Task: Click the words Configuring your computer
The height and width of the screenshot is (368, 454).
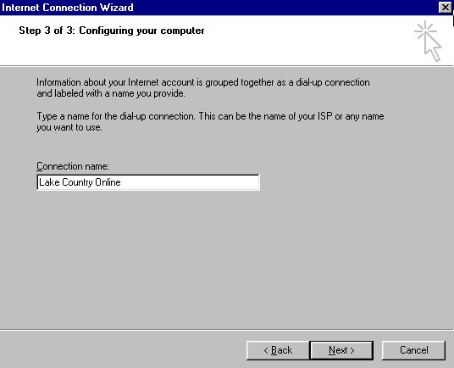Action: tap(141, 31)
